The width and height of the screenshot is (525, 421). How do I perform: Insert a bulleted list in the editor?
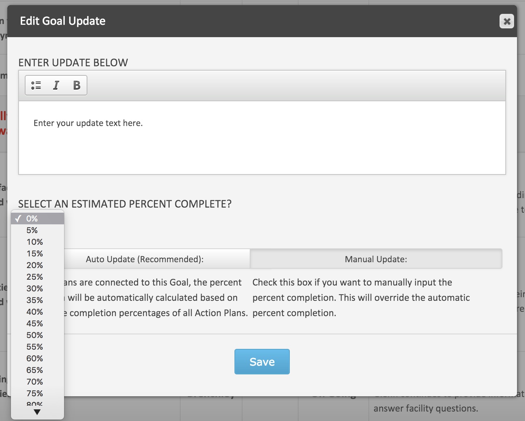pos(36,85)
